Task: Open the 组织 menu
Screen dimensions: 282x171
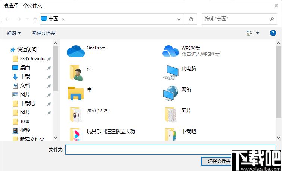Action: pos(14,33)
